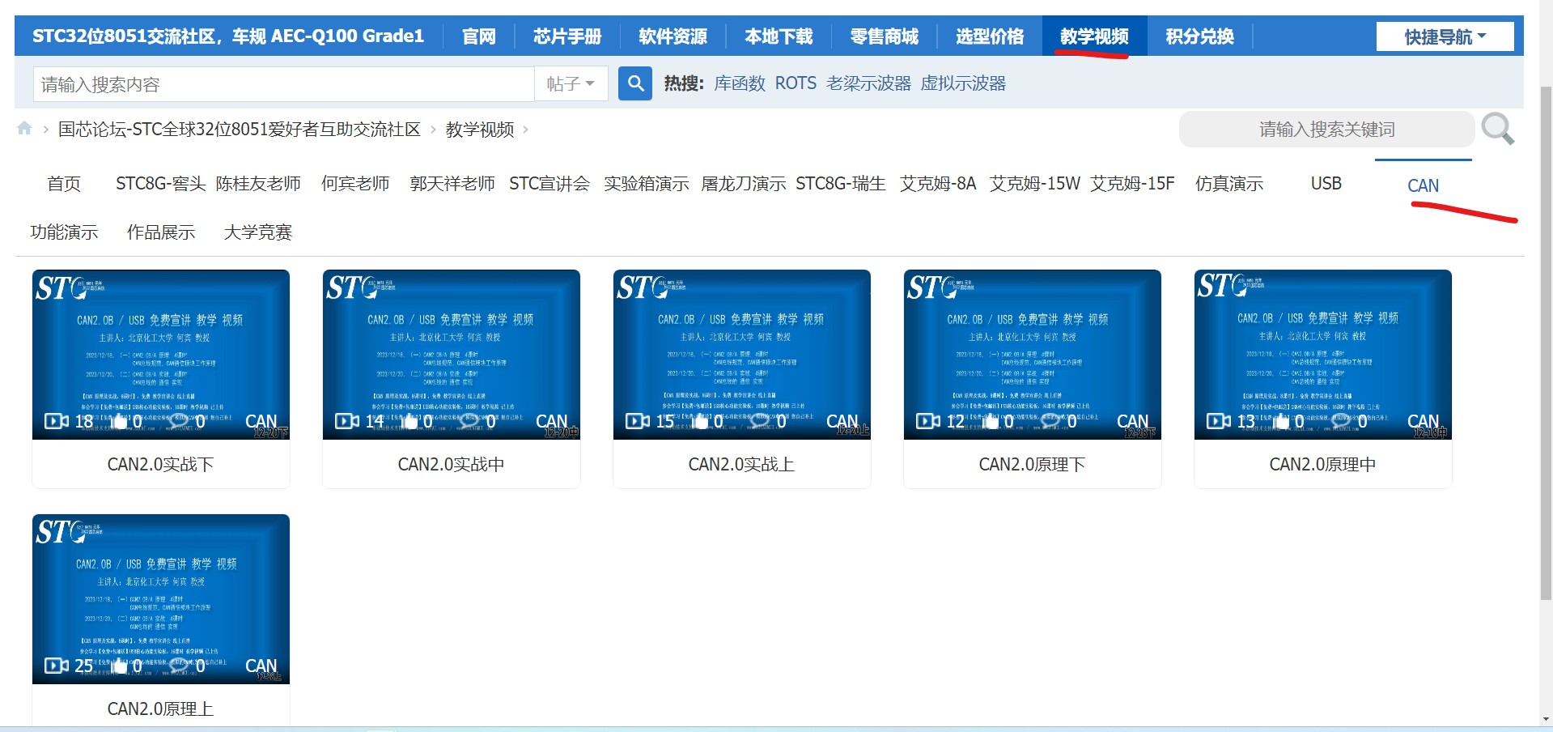Open the CAN2.0原理下 video thumbnail
The width and height of the screenshot is (1553, 732).
tap(1032, 355)
